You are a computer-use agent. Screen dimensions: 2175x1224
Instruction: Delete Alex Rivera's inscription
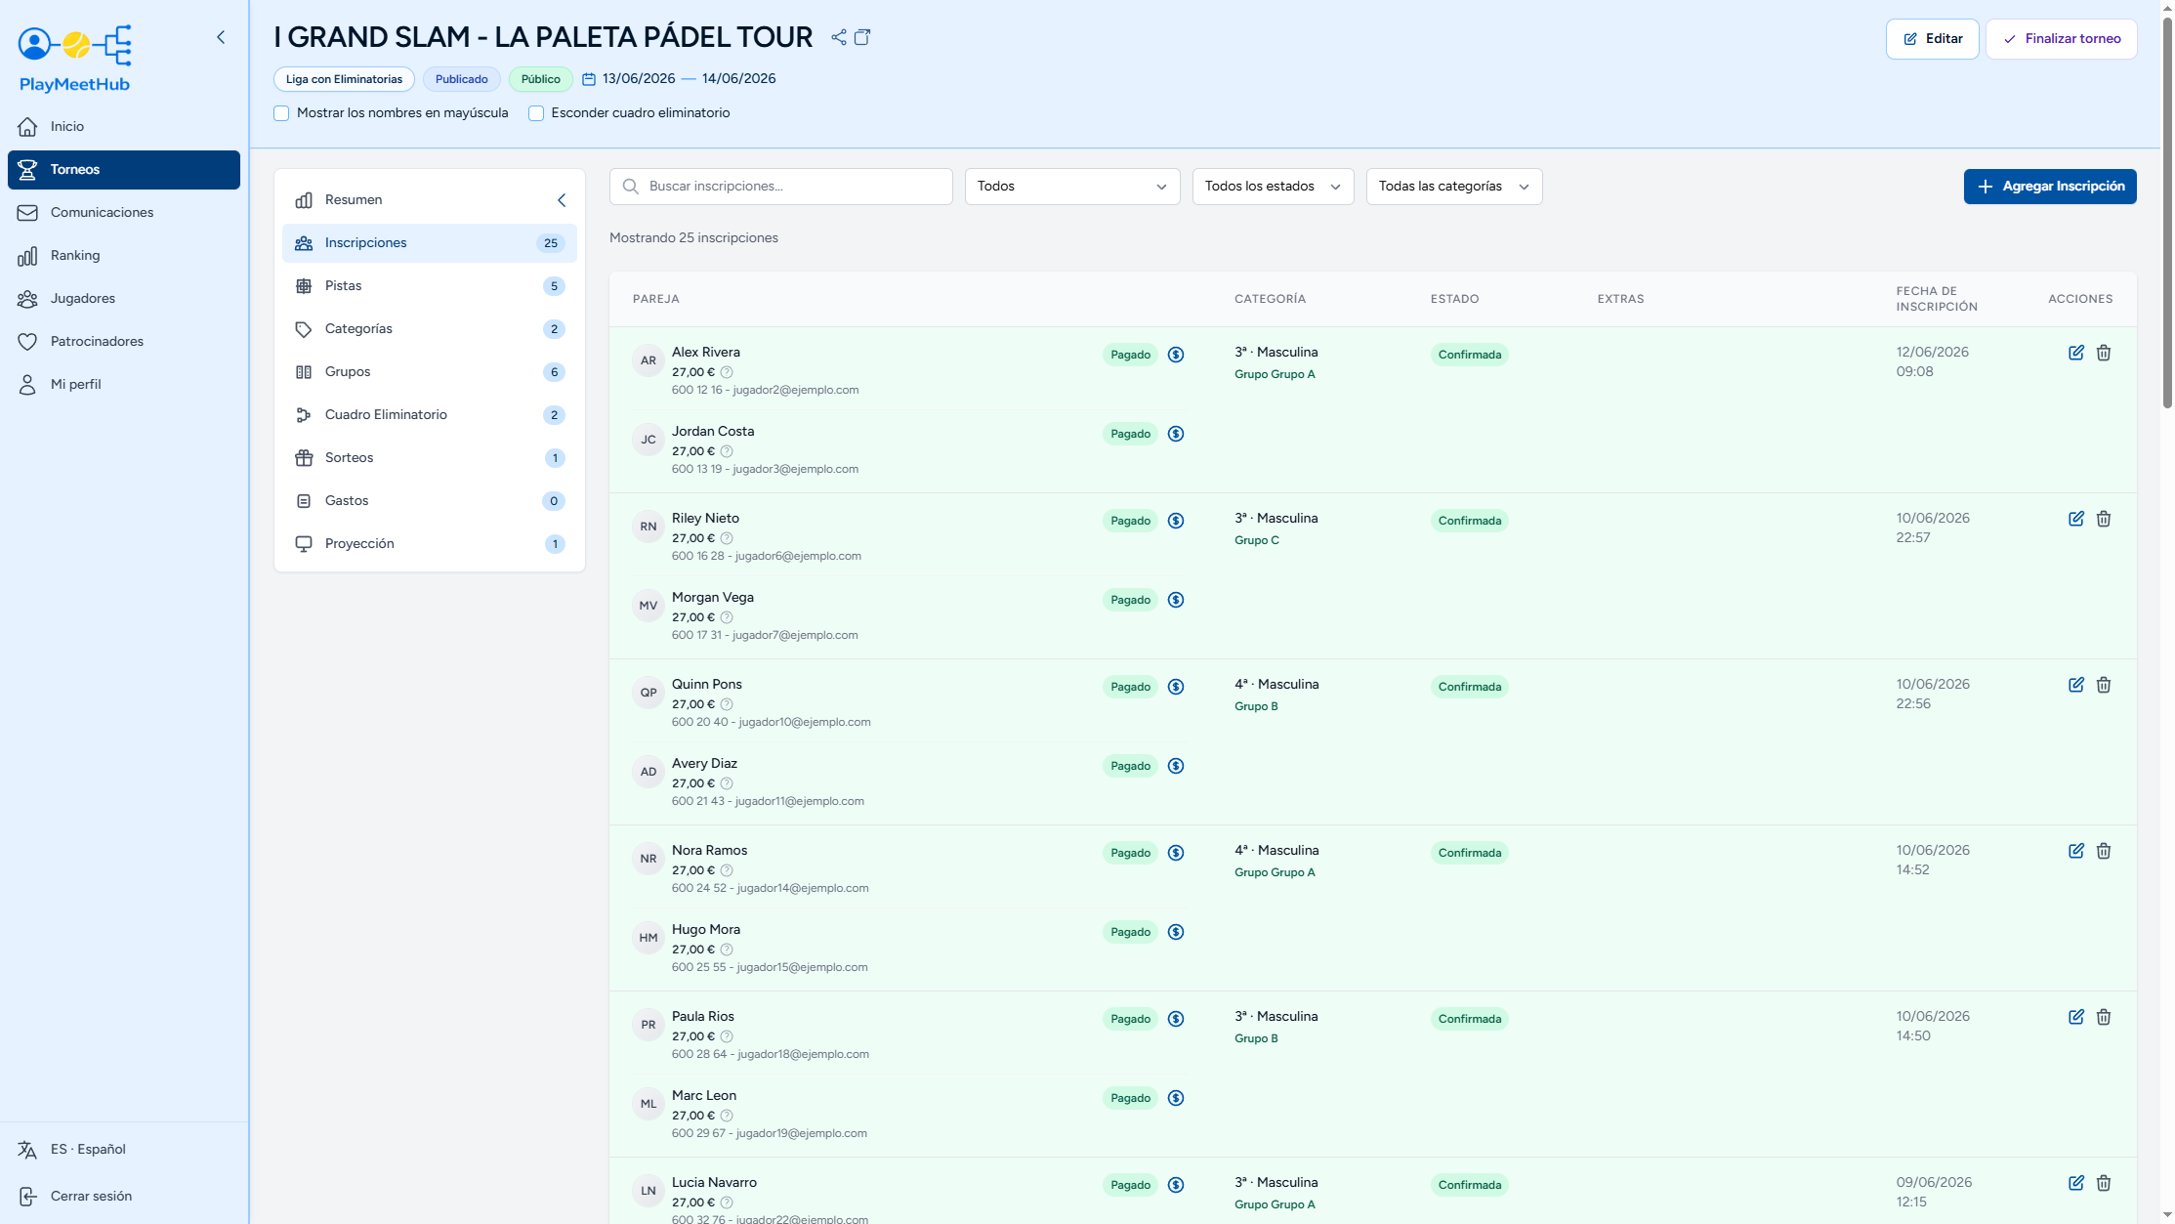pyautogui.click(x=2104, y=353)
